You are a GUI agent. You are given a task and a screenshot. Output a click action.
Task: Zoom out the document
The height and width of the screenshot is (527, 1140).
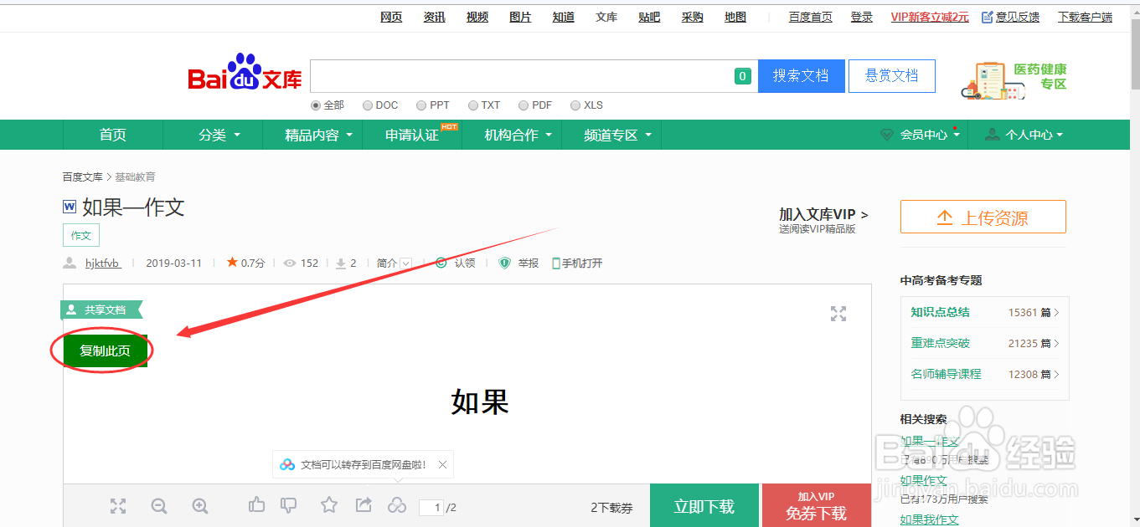[159, 506]
